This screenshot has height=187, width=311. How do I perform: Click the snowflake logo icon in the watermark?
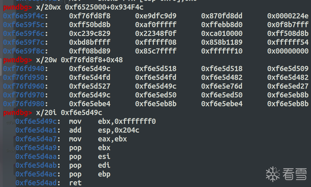coord(273,174)
